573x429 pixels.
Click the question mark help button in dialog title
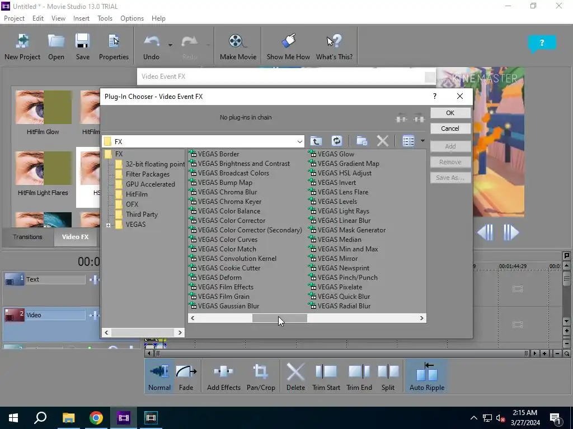434,96
